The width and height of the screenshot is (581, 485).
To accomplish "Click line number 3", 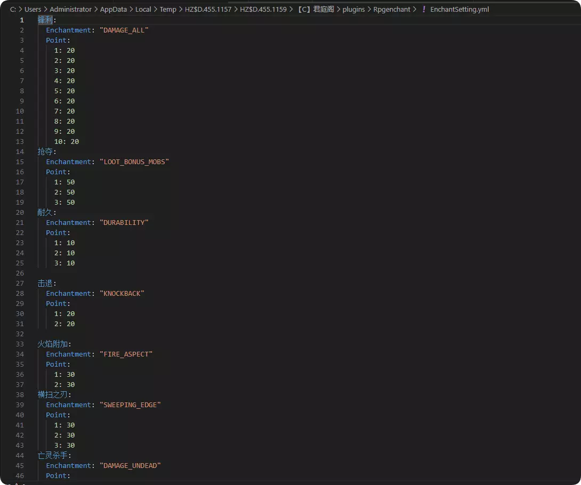I will click(22, 40).
